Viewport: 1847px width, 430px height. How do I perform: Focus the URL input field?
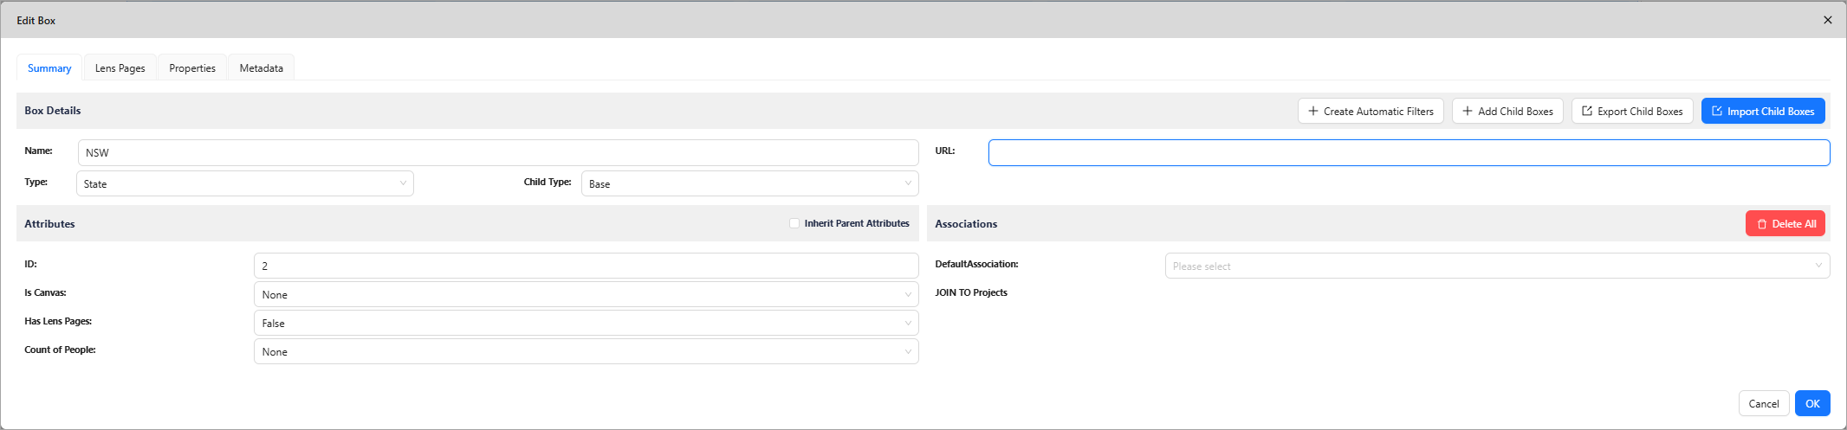(x=1410, y=152)
